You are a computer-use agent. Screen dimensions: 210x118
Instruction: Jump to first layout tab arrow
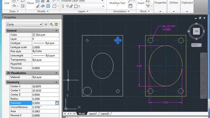pyautogui.click(x=65, y=113)
